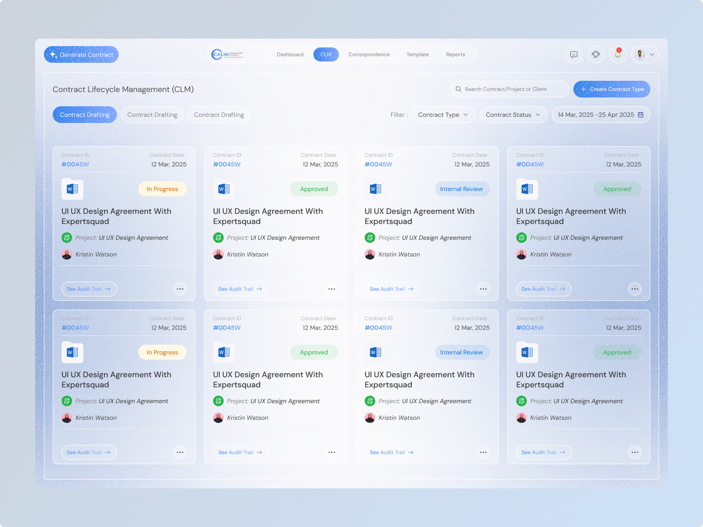
Task: Select the active Contract Drafting filter pill
Action: (x=84, y=115)
